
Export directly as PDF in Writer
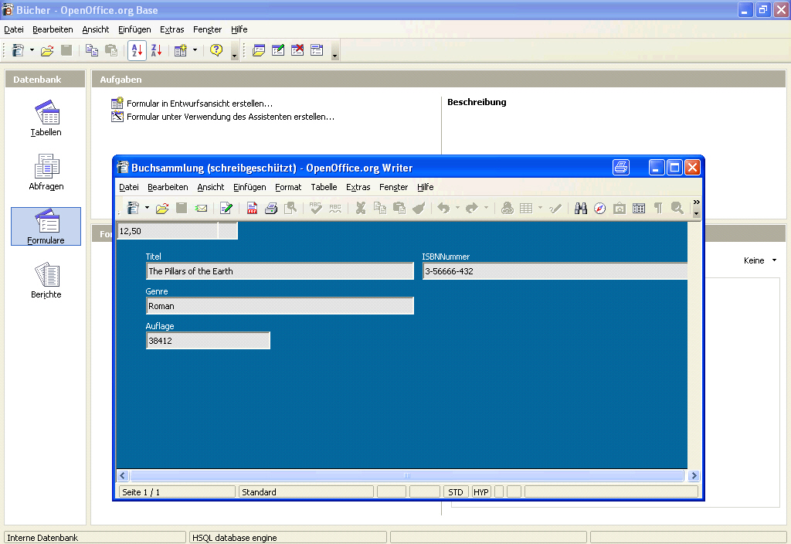tap(252, 208)
